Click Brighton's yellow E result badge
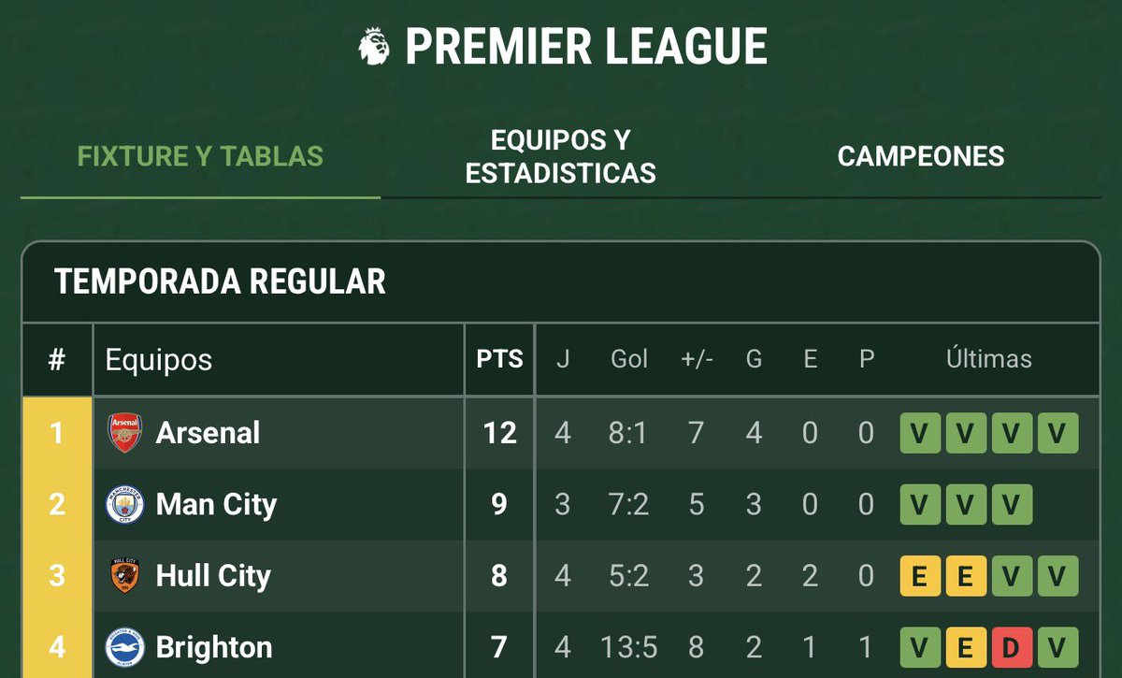The image size is (1122, 678). (x=965, y=647)
